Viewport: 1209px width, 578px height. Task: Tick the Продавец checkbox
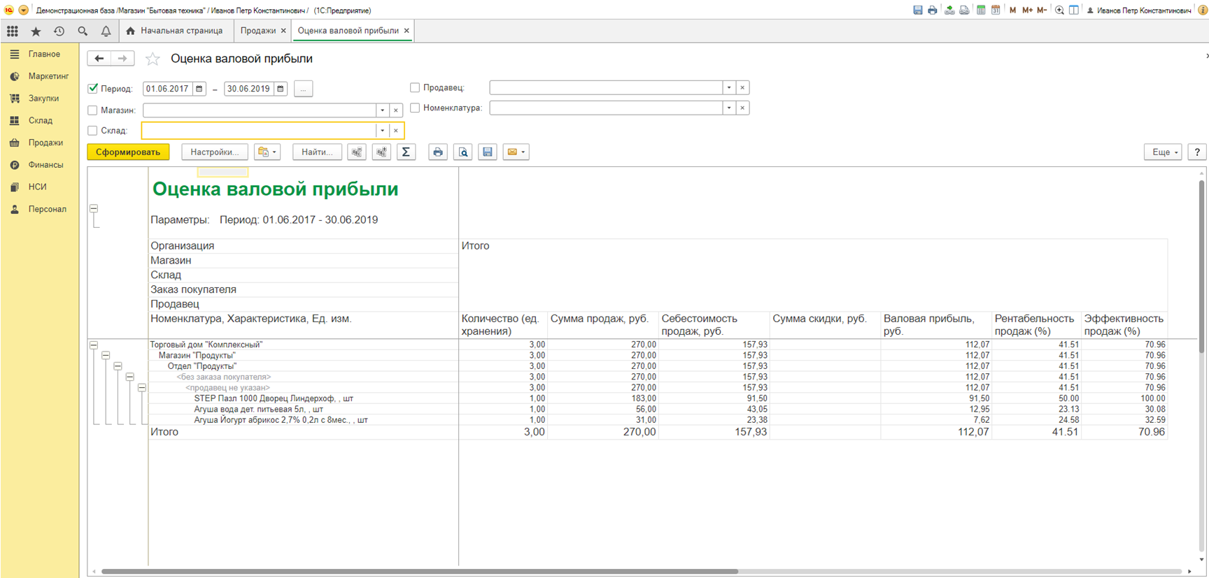415,88
